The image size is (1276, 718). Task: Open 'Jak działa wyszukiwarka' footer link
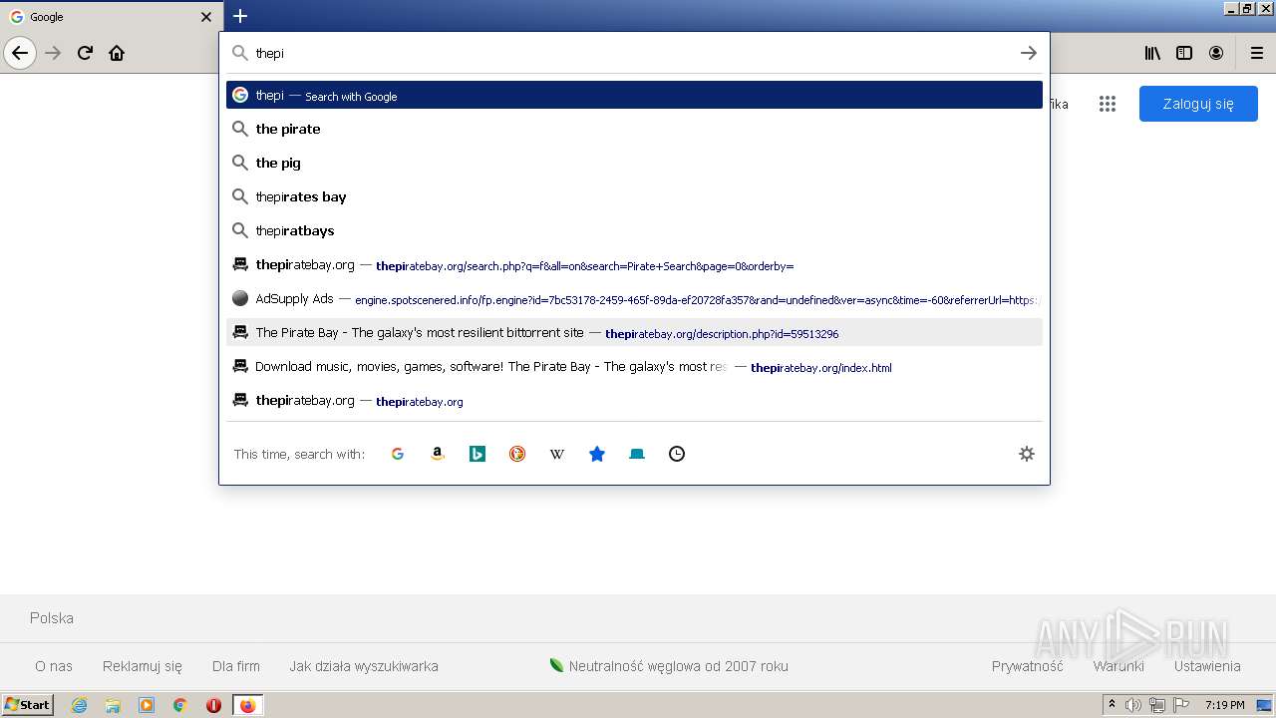click(364, 666)
